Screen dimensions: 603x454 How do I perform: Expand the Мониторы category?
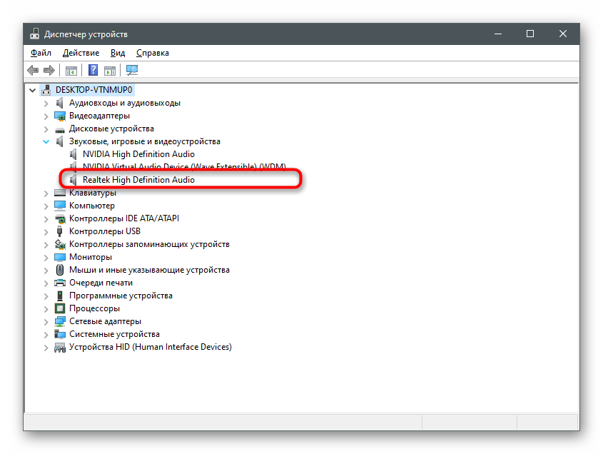46,258
